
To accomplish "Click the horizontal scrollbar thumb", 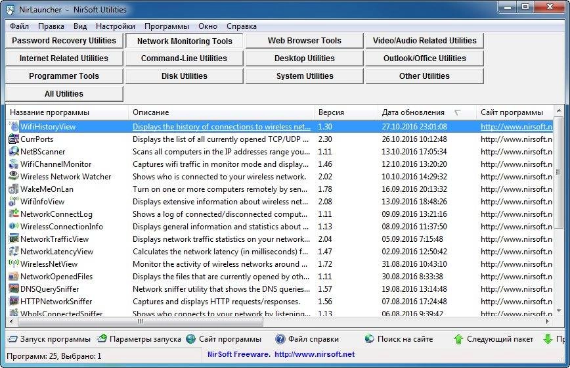I will [x=141, y=321].
